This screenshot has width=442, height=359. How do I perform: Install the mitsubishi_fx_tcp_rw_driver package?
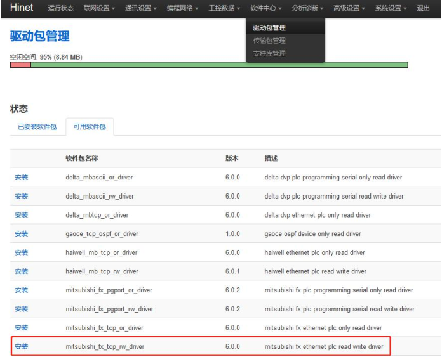click(22, 347)
